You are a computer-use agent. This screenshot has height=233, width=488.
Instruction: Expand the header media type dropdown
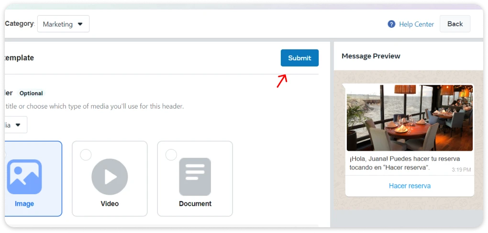pyautogui.click(x=14, y=125)
